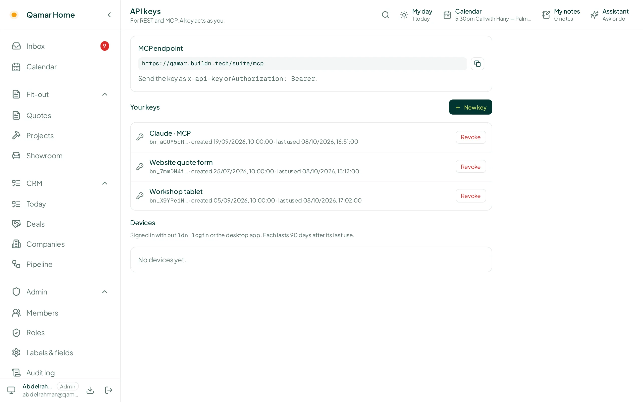Open Quotes in the sidebar
This screenshot has height=402, width=643.
point(60,115)
